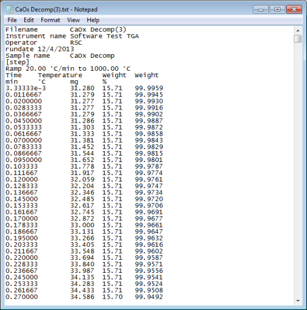Click the [step] line in text
This screenshot has height=310, width=307.
(x=18, y=62)
